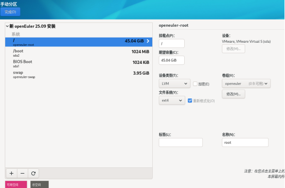
Task: Click the 名称(N) field containing root
Action: click(245, 143)
